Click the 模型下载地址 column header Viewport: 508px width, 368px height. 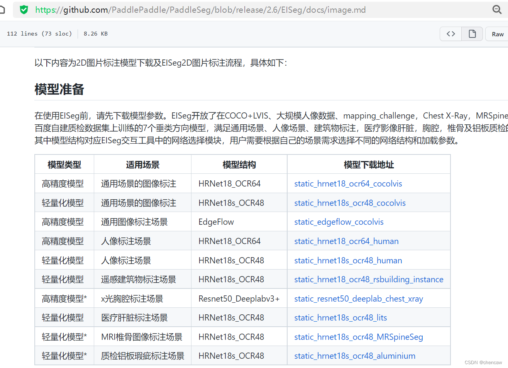[369, 165]
